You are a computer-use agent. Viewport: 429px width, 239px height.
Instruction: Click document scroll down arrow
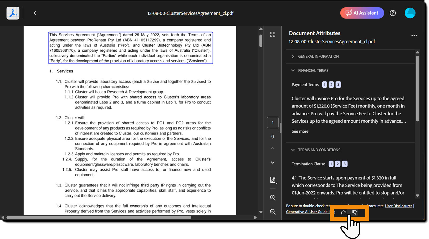click(x=261, y=212)
